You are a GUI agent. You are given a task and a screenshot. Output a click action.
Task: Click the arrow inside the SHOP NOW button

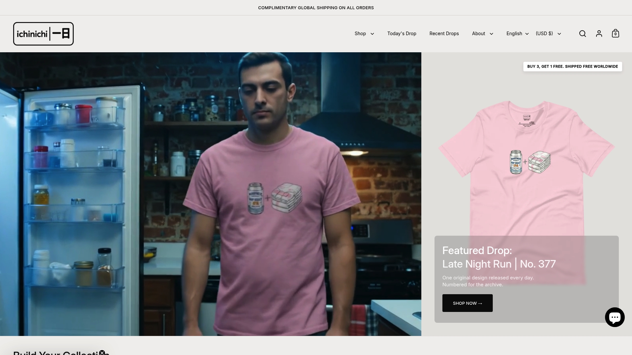480,303
